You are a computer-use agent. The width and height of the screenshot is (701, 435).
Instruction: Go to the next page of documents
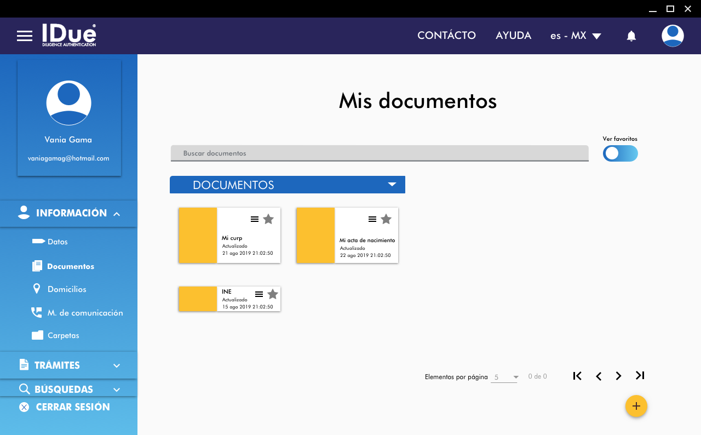coord(618,376)
